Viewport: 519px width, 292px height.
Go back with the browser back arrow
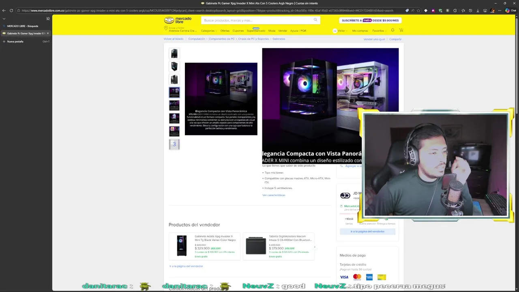(x=4, y=11)
